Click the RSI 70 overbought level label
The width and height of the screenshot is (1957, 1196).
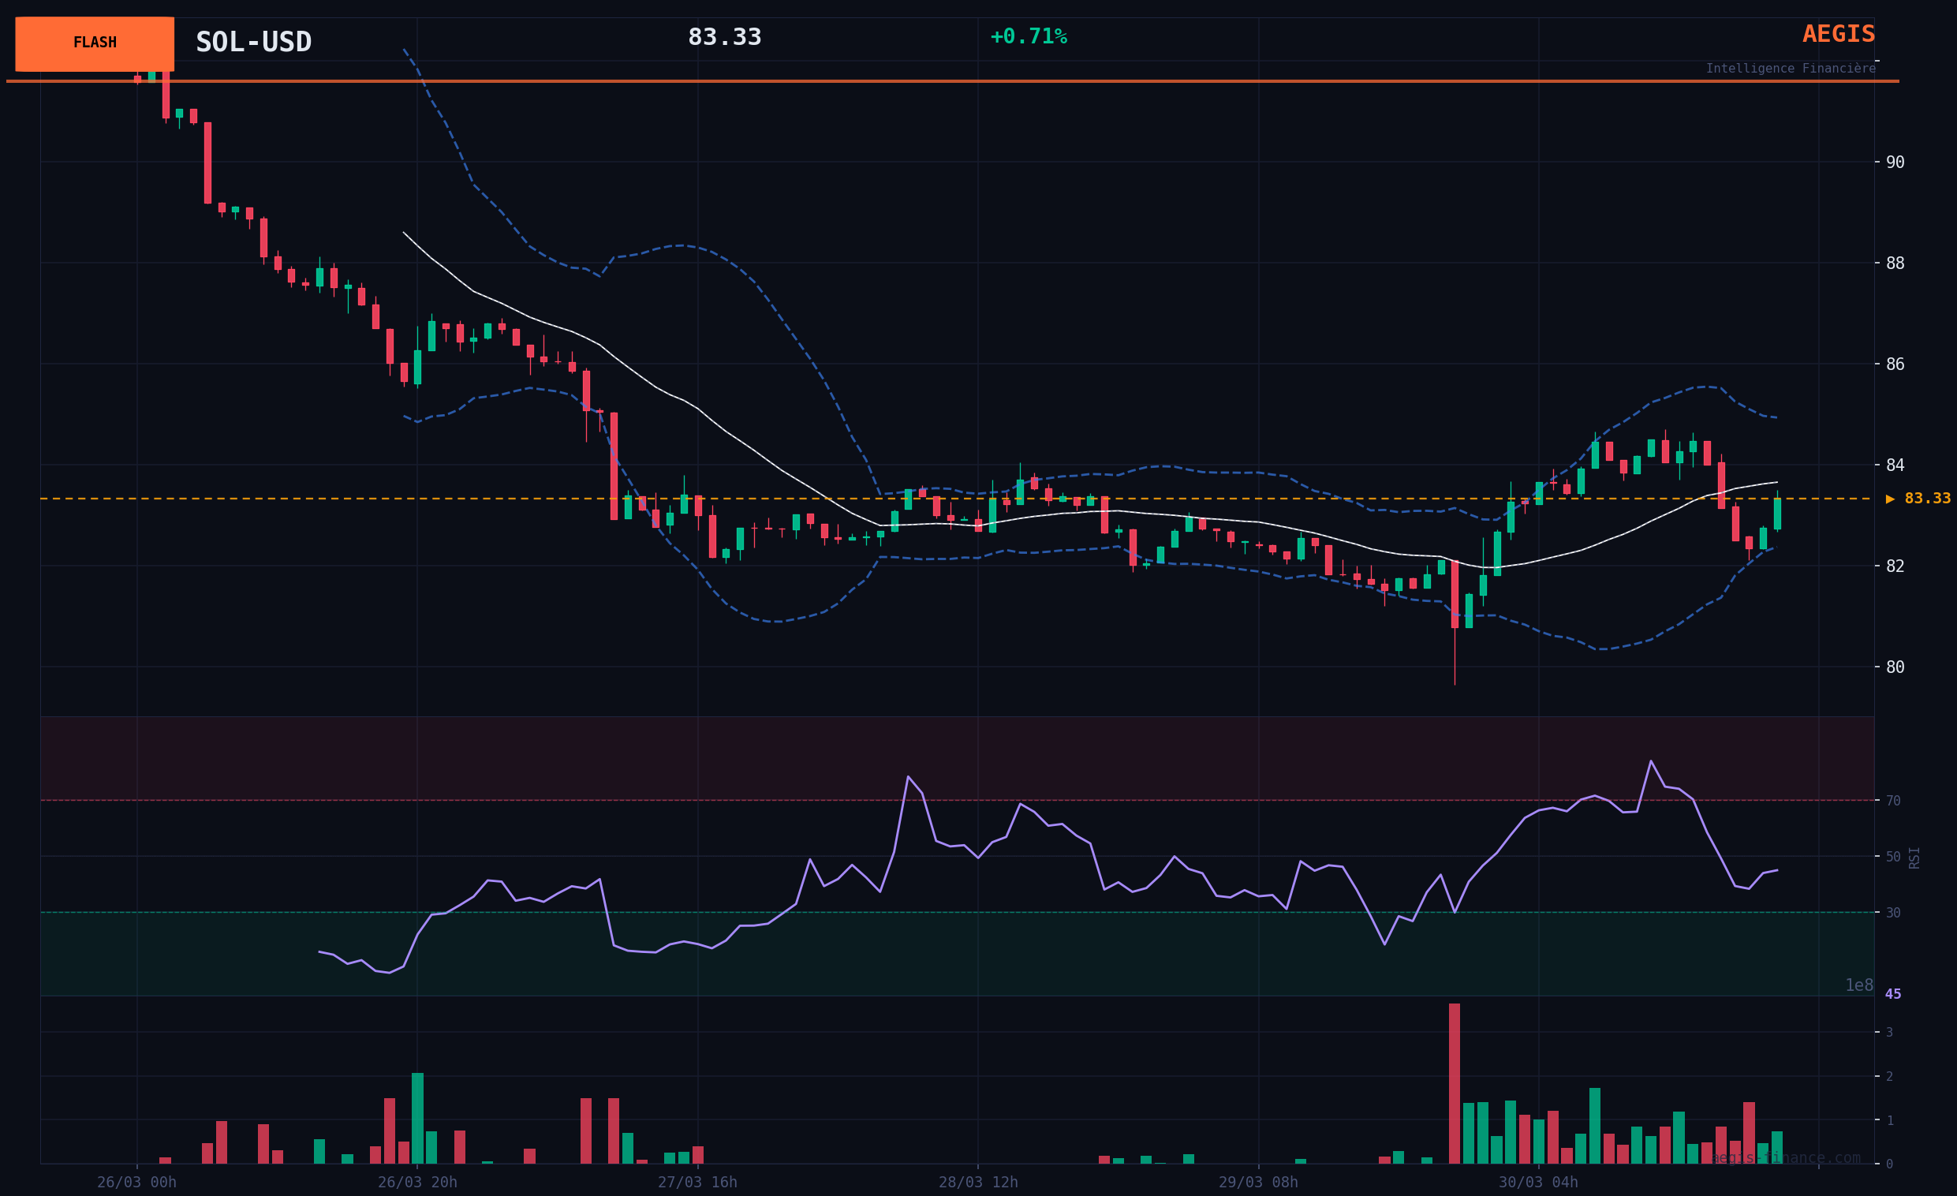pos(1893,801)
